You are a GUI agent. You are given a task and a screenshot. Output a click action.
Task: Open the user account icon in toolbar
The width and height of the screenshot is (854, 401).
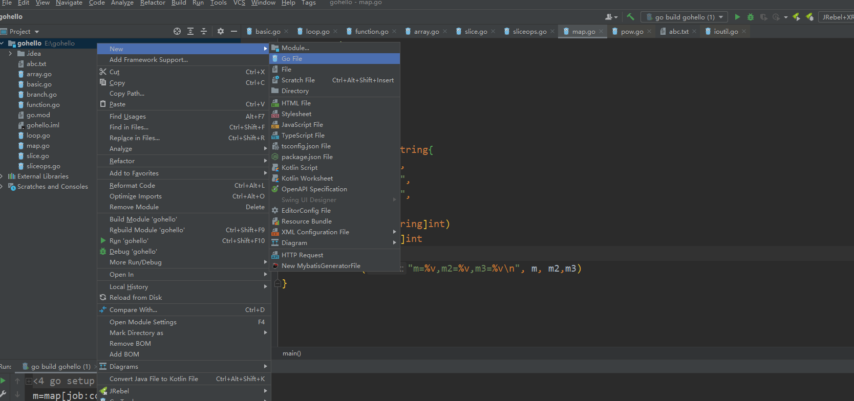pyautogui.click(x=611, y=17)
